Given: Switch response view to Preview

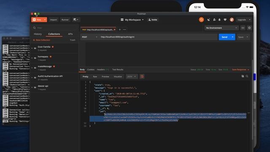Looking at the screenshot, I should tap(105, 76).
